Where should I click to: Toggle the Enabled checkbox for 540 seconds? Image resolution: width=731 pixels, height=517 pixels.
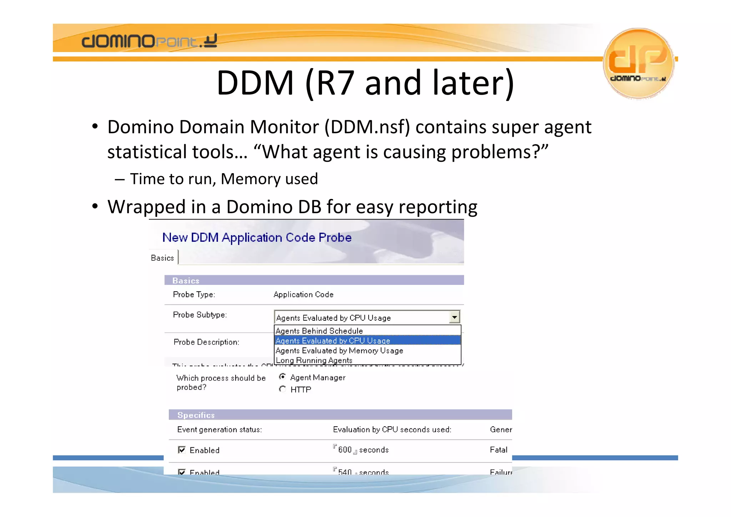click(x=182, y=472)
